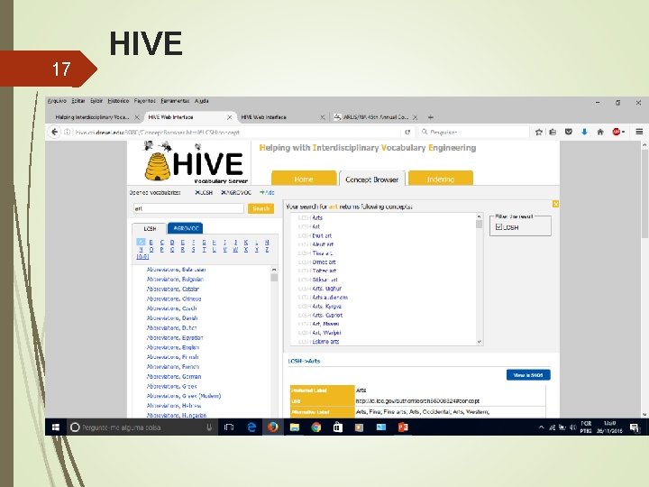
Task: Click the concept search input with 'art'
Action: (x=188, y=208)
